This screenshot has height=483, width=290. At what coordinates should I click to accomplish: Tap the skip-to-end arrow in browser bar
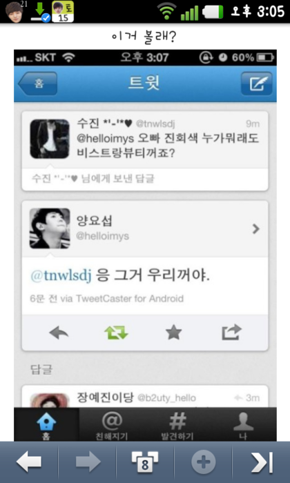point(262,462)
